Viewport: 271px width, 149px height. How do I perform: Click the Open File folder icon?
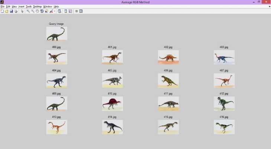[x=7, y=11]
